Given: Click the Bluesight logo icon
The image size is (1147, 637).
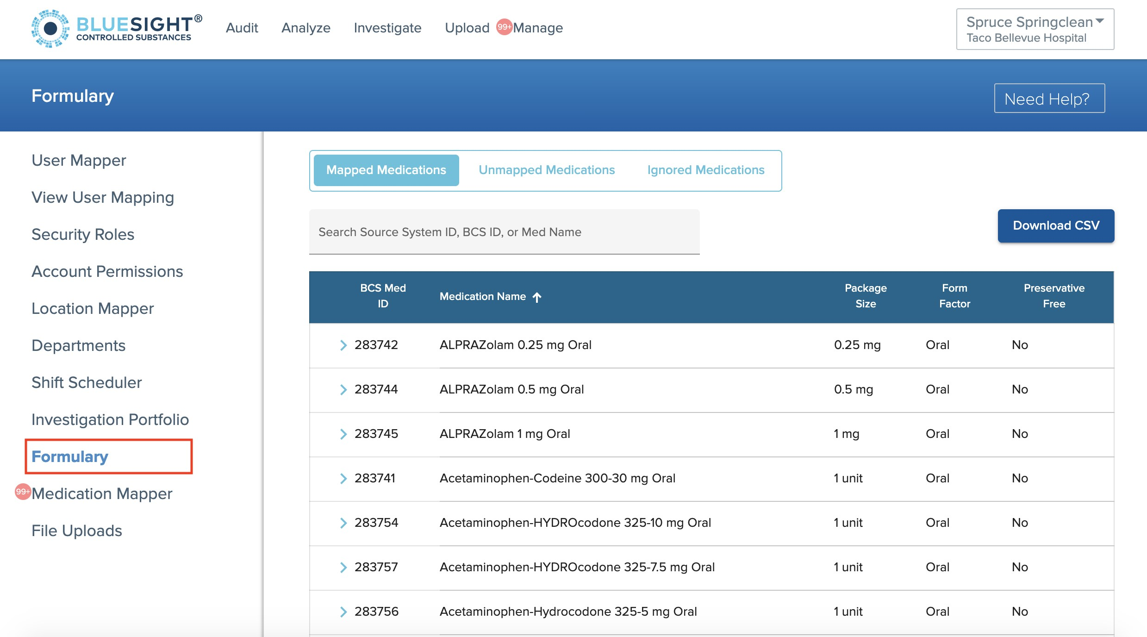Looking at the screenshot, I should click(x=50, y=29).
